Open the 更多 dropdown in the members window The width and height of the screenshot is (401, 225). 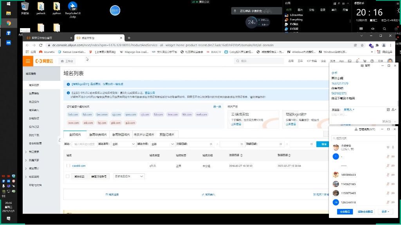385,212
